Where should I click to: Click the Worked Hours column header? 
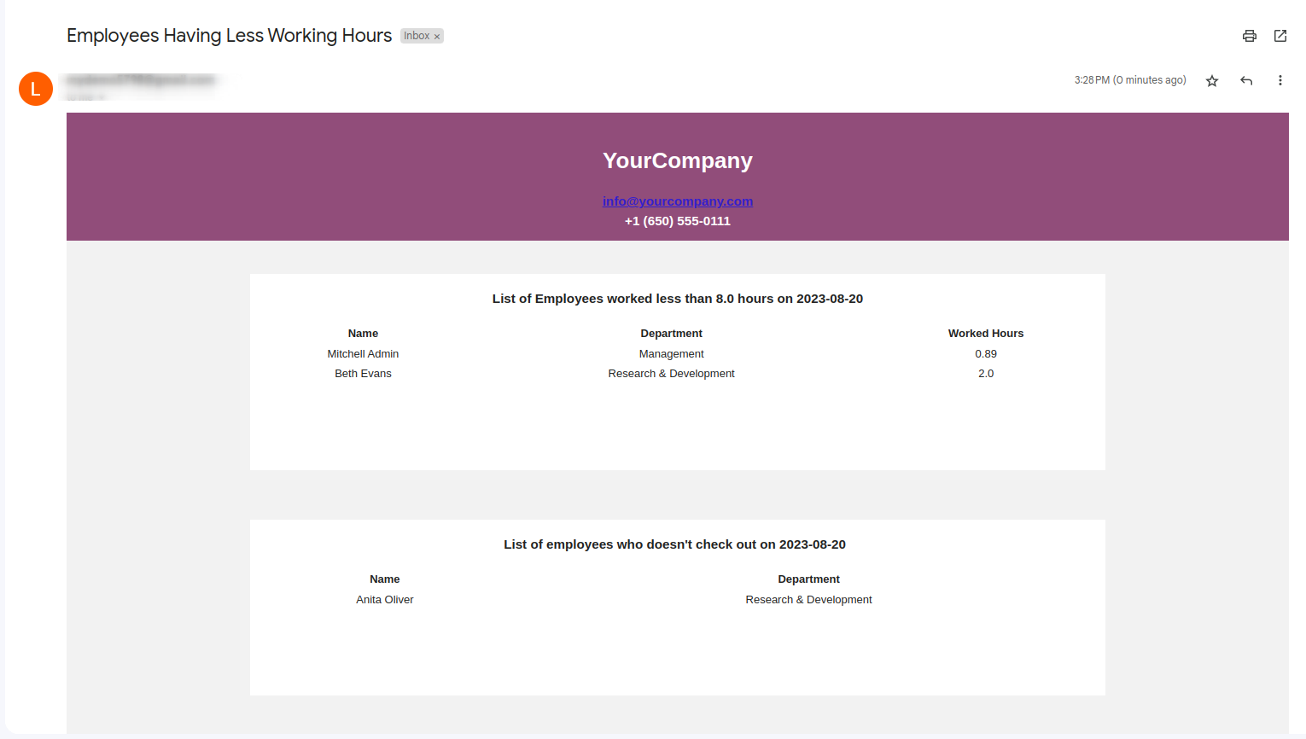tap(986, 334)
